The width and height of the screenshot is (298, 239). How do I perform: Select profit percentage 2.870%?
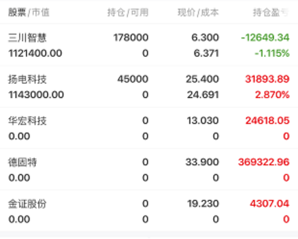click(272, 95)
